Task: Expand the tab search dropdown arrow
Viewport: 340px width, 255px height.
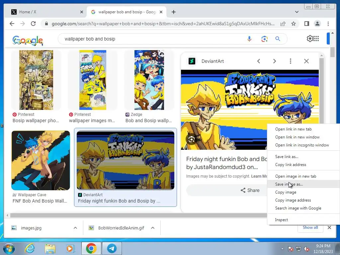Action: [x=297, y=12]
